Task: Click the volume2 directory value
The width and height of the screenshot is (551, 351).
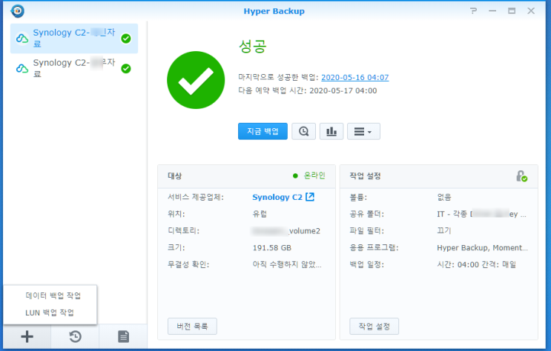Action: (x=286, y=230)
